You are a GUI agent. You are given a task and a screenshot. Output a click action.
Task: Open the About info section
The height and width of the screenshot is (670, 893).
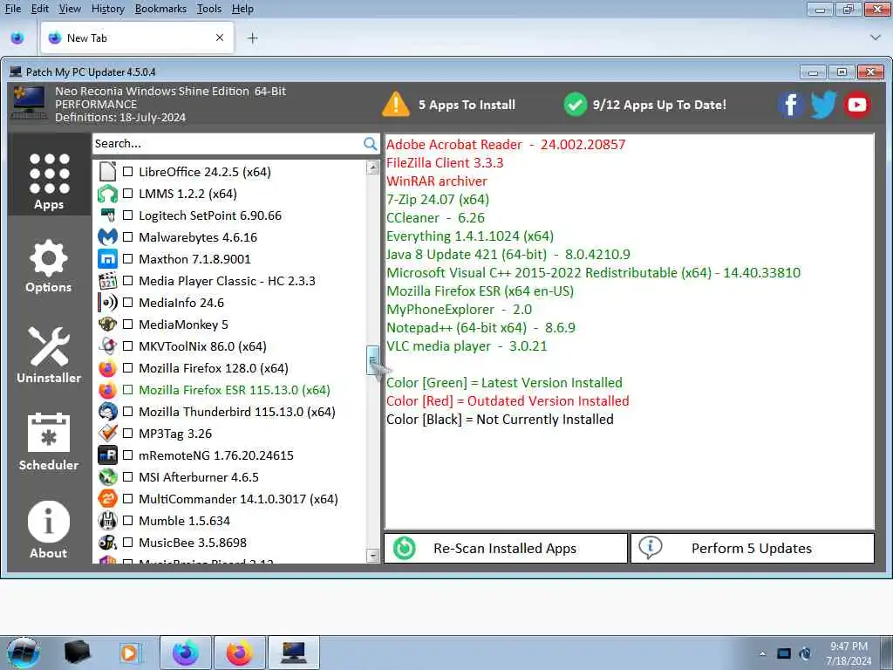pos(49,530)
